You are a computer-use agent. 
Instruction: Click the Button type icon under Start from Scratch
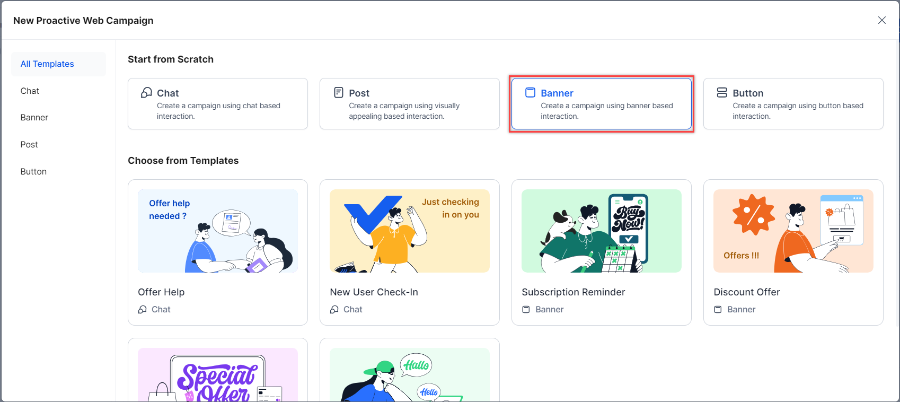pos(722,93)
